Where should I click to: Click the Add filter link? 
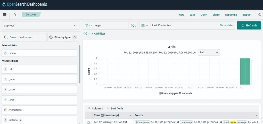tap(98, 34)
